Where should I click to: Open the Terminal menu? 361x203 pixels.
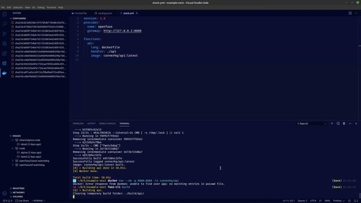[x=51, y=7]
